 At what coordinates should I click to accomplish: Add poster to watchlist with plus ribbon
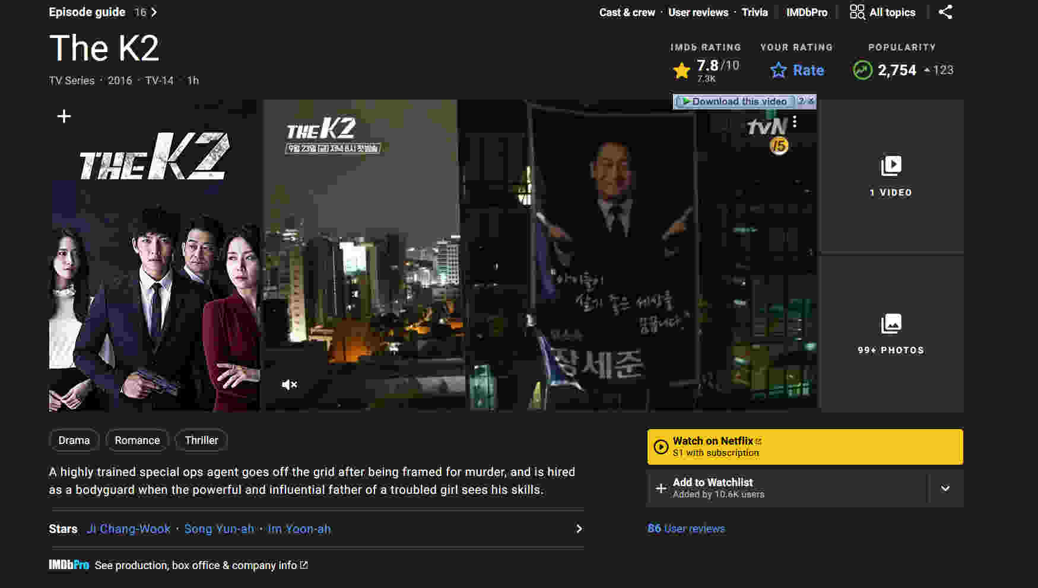[x=64, y=116]
